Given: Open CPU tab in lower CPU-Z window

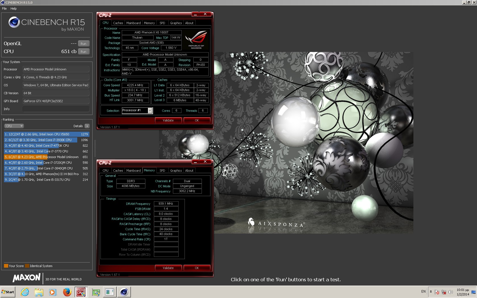Looking at the screenshot, I should coord(106,171).
